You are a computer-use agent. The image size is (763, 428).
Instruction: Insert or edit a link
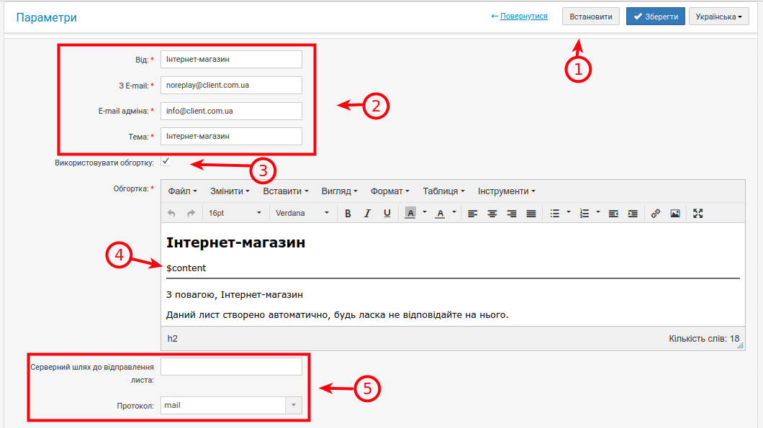(x=656, y=213)
